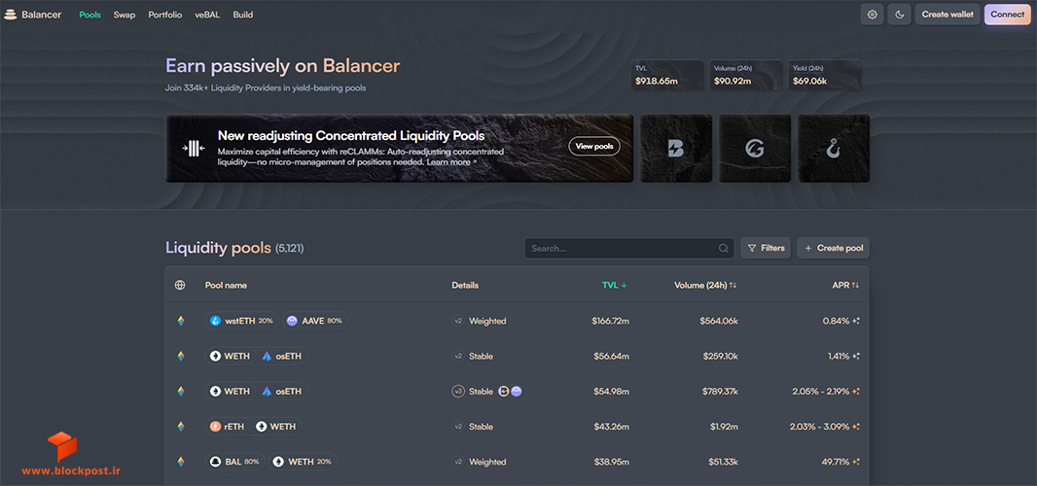Open the hook icon promo tile
The width and height of the screenshot is (1037, 486).
click(834, 148)
